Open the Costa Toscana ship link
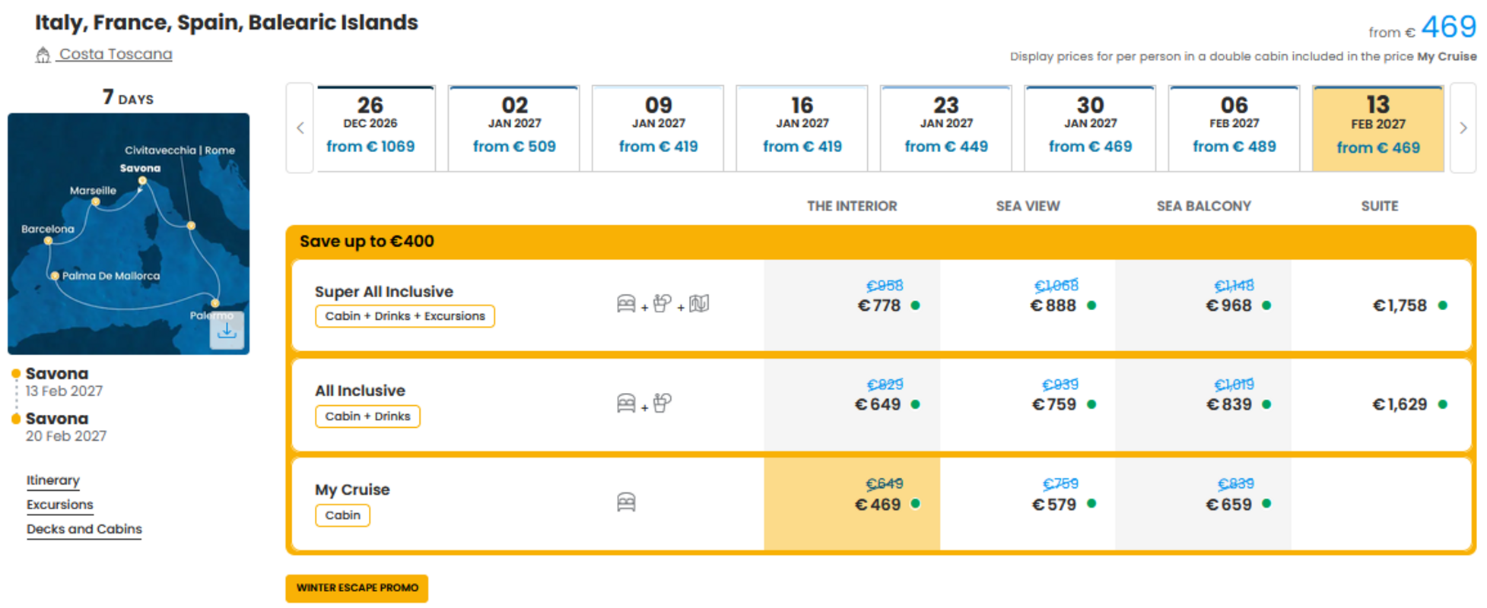Image resolution: width=1487 pixels, height=608 pixels. [116, 54]
